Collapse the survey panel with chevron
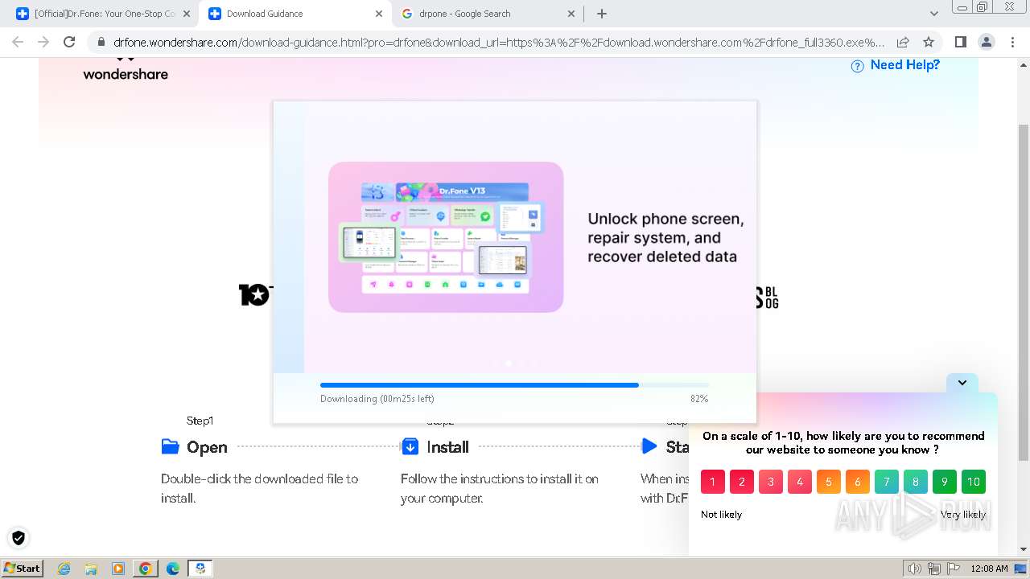The height and width of the screenshot is (579, 1030). [x=962, y=383]
